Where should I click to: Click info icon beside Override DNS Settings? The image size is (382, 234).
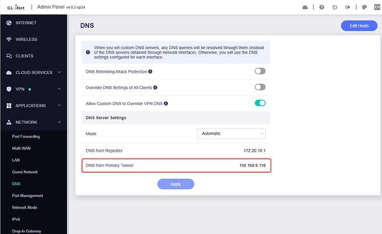156,87
